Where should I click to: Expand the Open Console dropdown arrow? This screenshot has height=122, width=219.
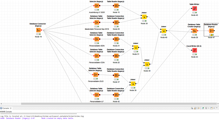pyautogui.click(x=214, y=108)
